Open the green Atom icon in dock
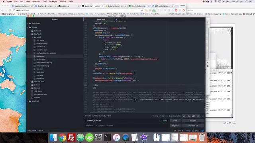This screenshot has width=255, height=143. point(80,137)
